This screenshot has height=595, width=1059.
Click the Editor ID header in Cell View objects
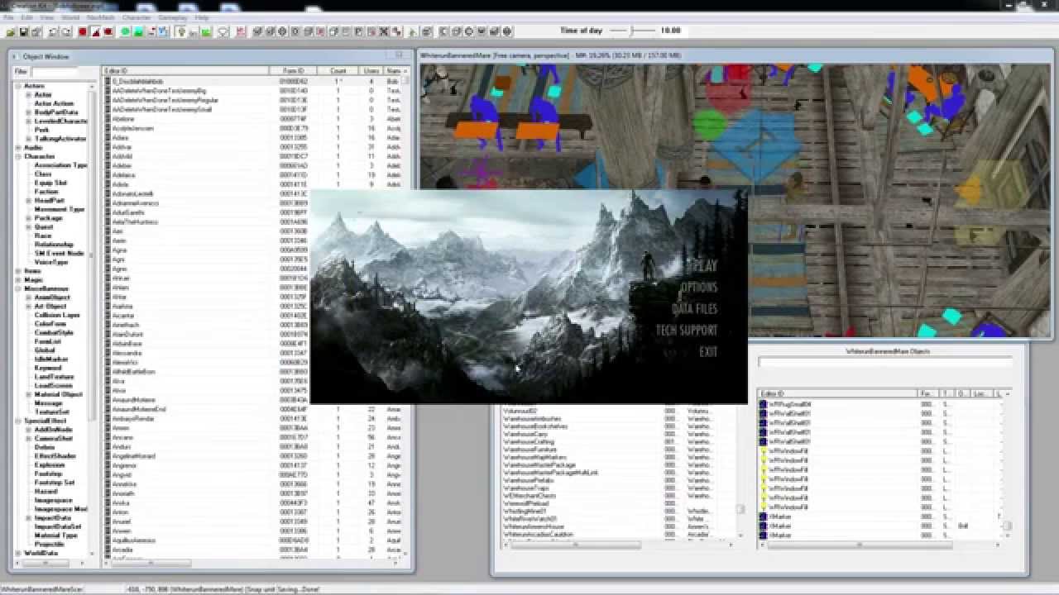838,393
